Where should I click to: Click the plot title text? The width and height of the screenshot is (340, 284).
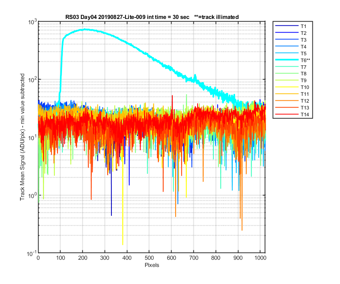coord(152,17)
